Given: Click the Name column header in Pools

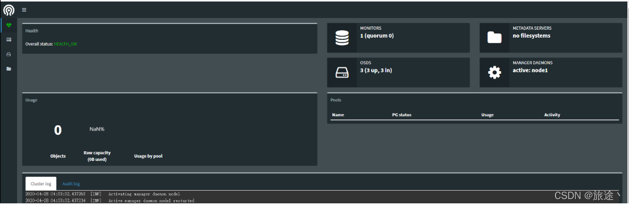Looking at the screenshot, I should 338,115.
